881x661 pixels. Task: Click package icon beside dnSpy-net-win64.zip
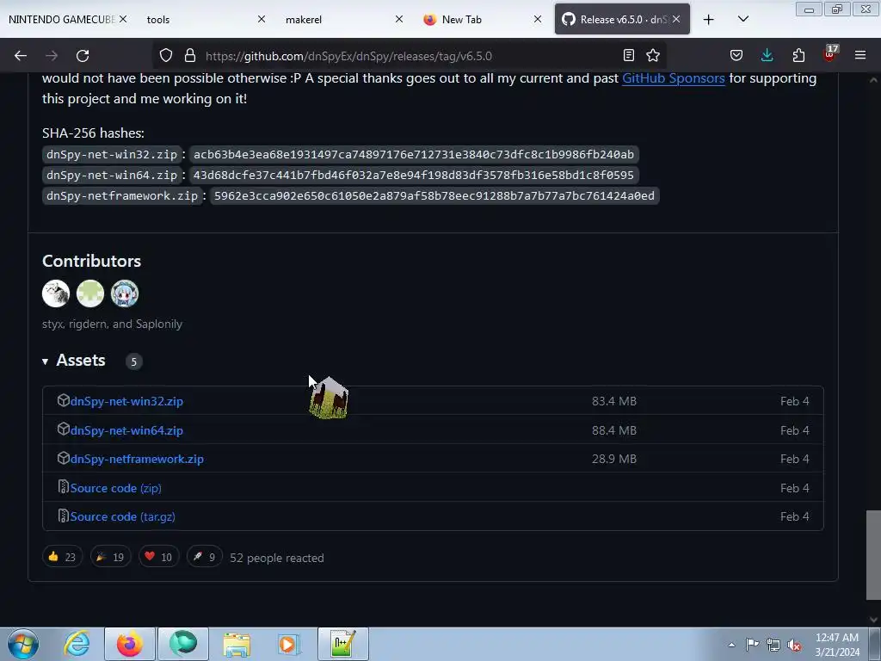tap(63, 429)
